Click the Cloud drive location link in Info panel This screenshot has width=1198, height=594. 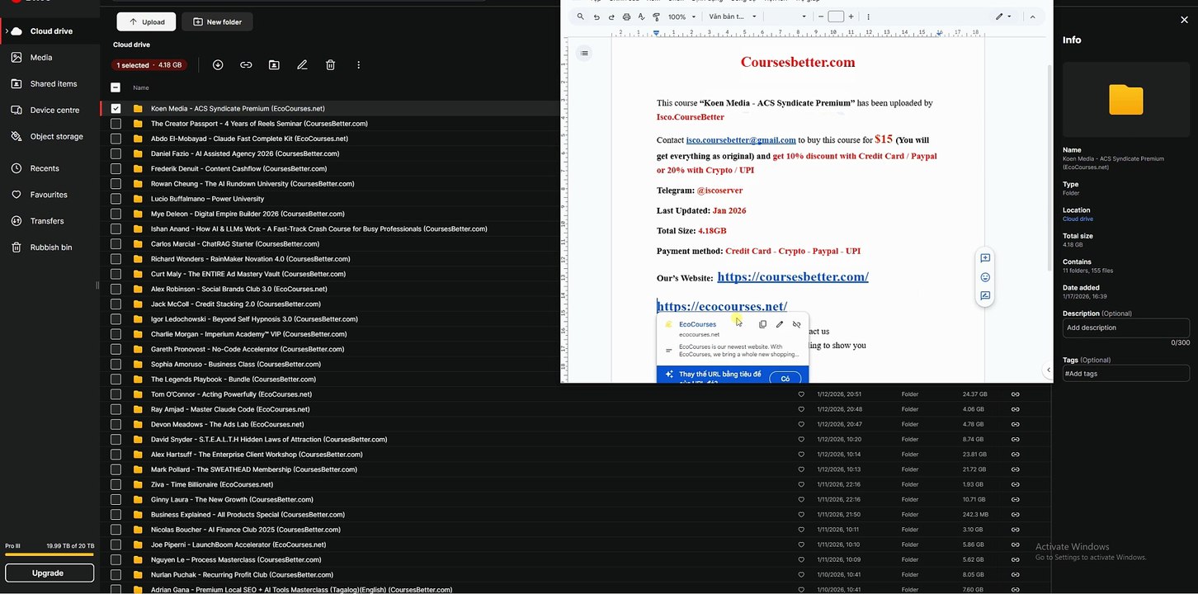(x=1078, y=219)
